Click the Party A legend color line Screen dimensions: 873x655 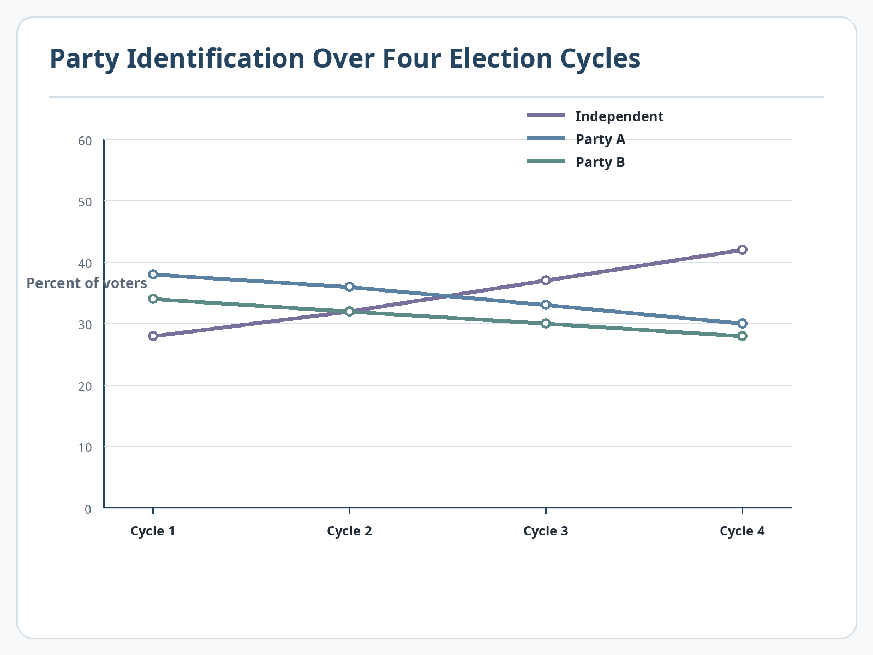click(546, 139)
